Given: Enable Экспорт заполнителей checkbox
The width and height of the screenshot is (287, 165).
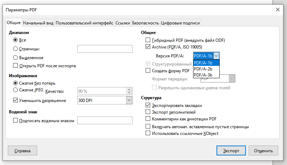Looking at the screenshot, I should click(x=148, y=112).
